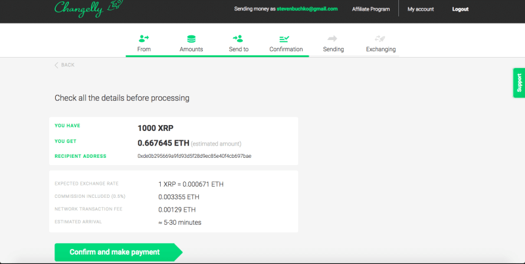Click the 0.003355 ETH commission value
This screenshot has height=264, width=525.
(178, 197)
